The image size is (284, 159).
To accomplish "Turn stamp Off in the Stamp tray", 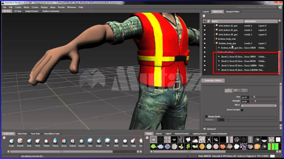I will pyautogui.click(x=153, y=140).
